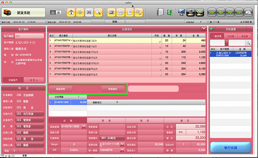Click the blue 執行出貨 button
The width and height of the screenshot is (258, 158).
[x=231, y=148]
